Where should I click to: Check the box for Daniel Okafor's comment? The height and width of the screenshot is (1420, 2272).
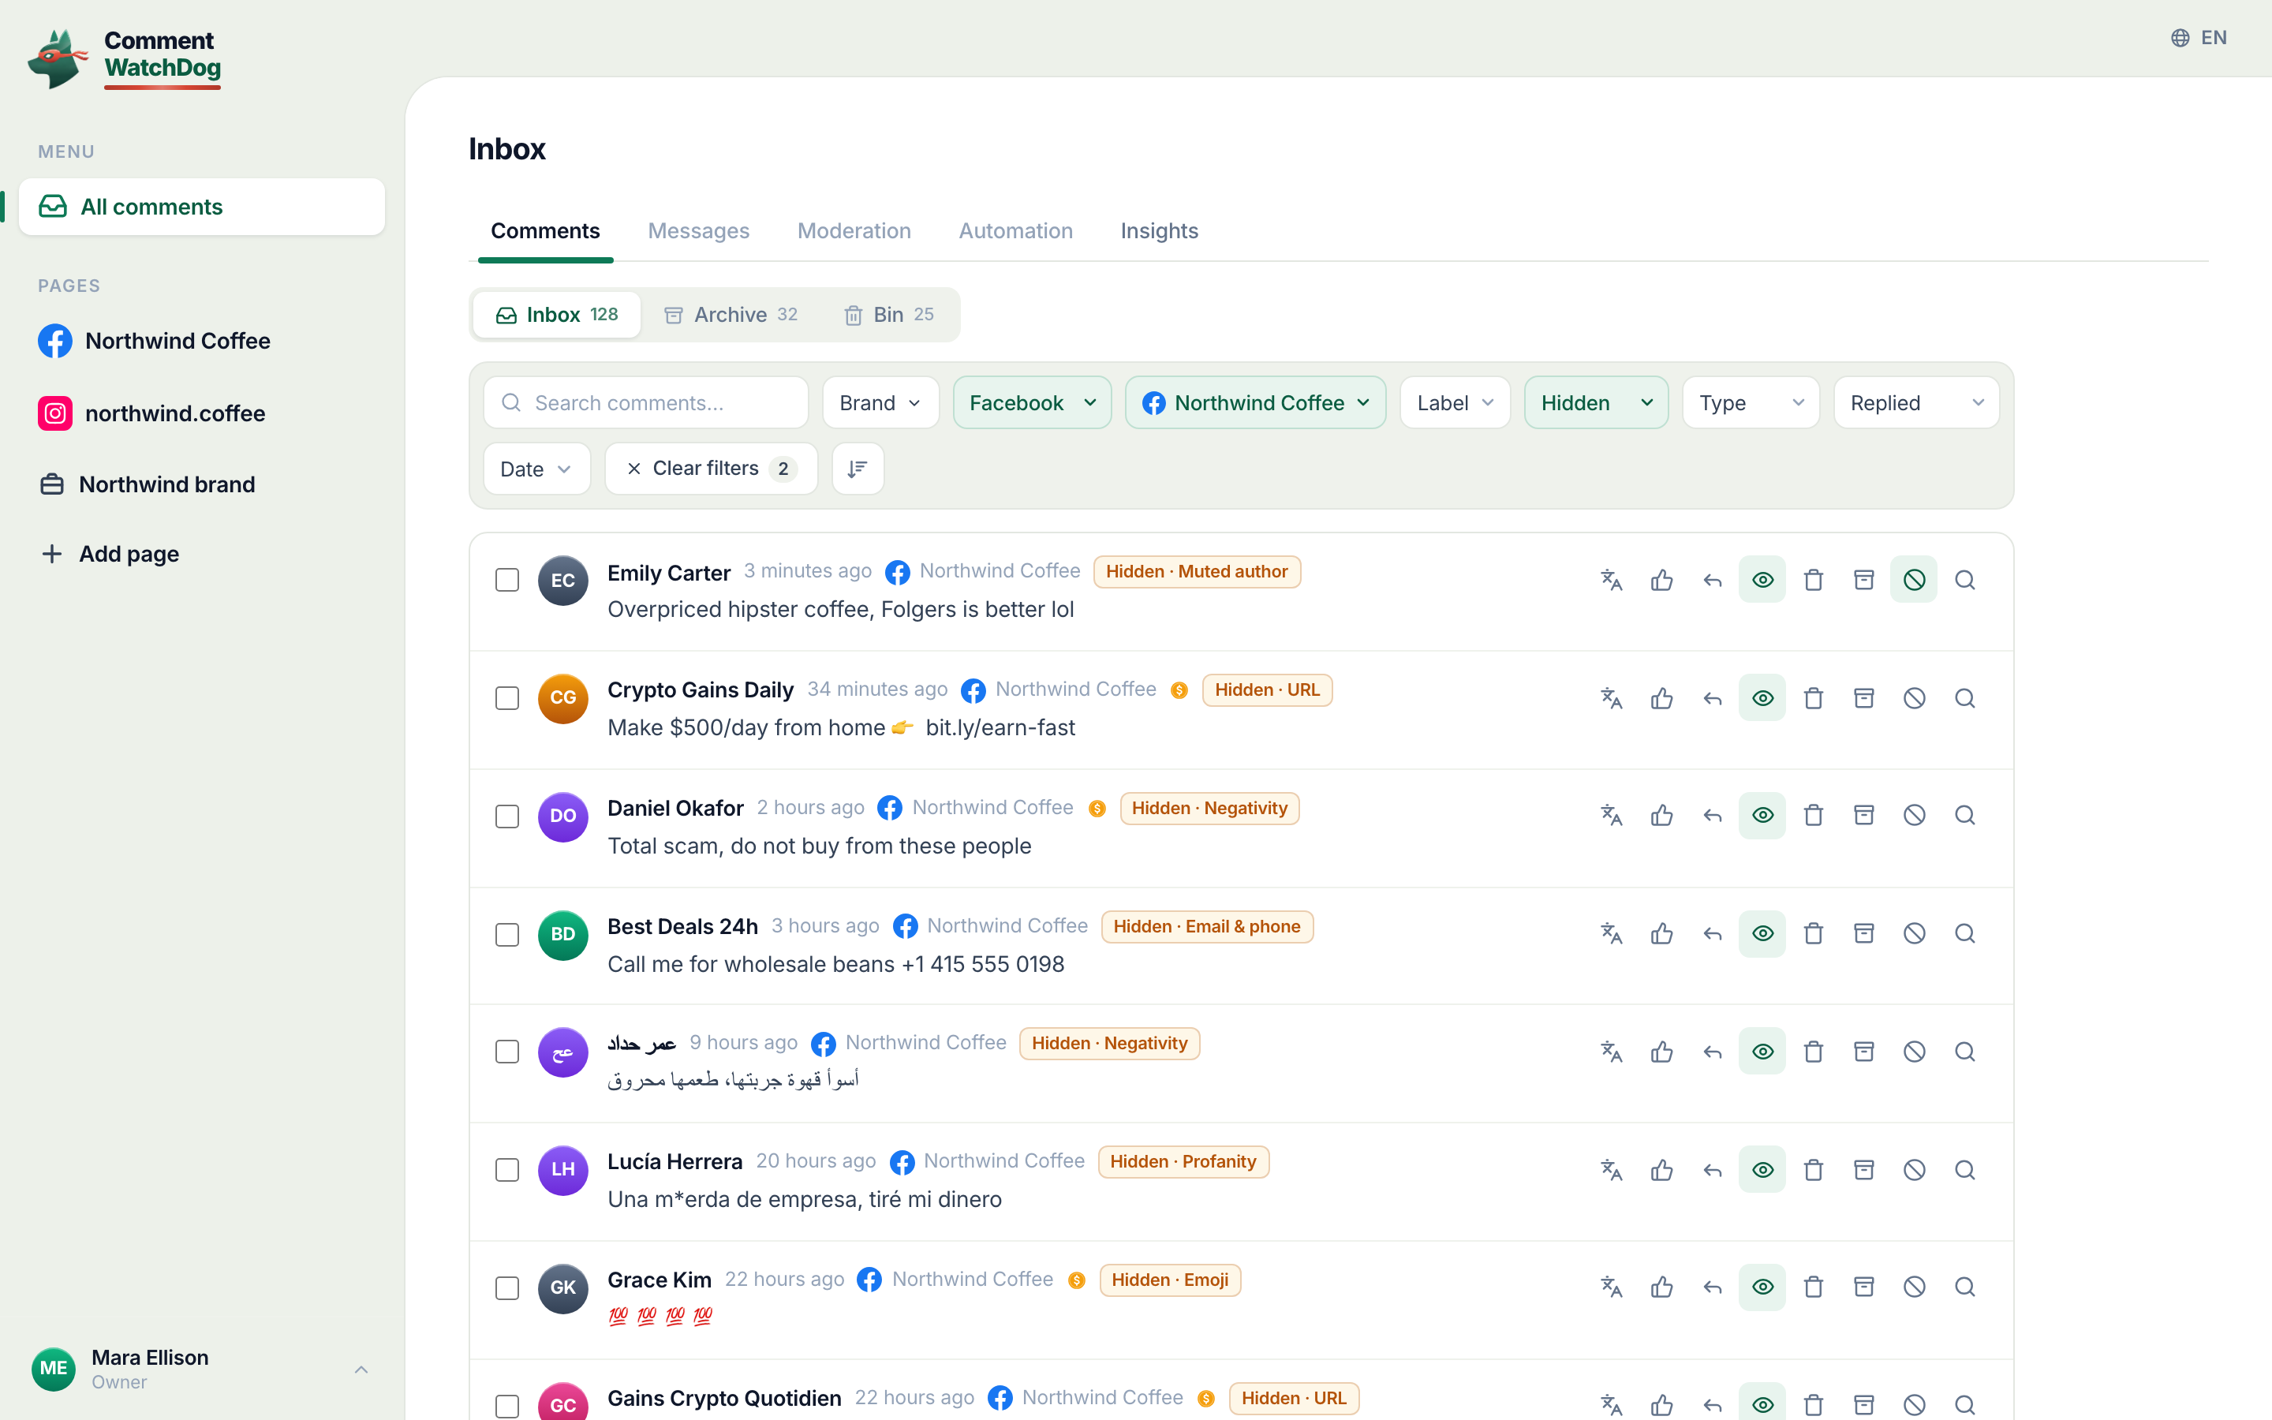click(x=507, y=816)
